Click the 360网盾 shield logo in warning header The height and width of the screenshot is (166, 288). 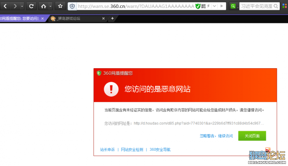[99, 73]
